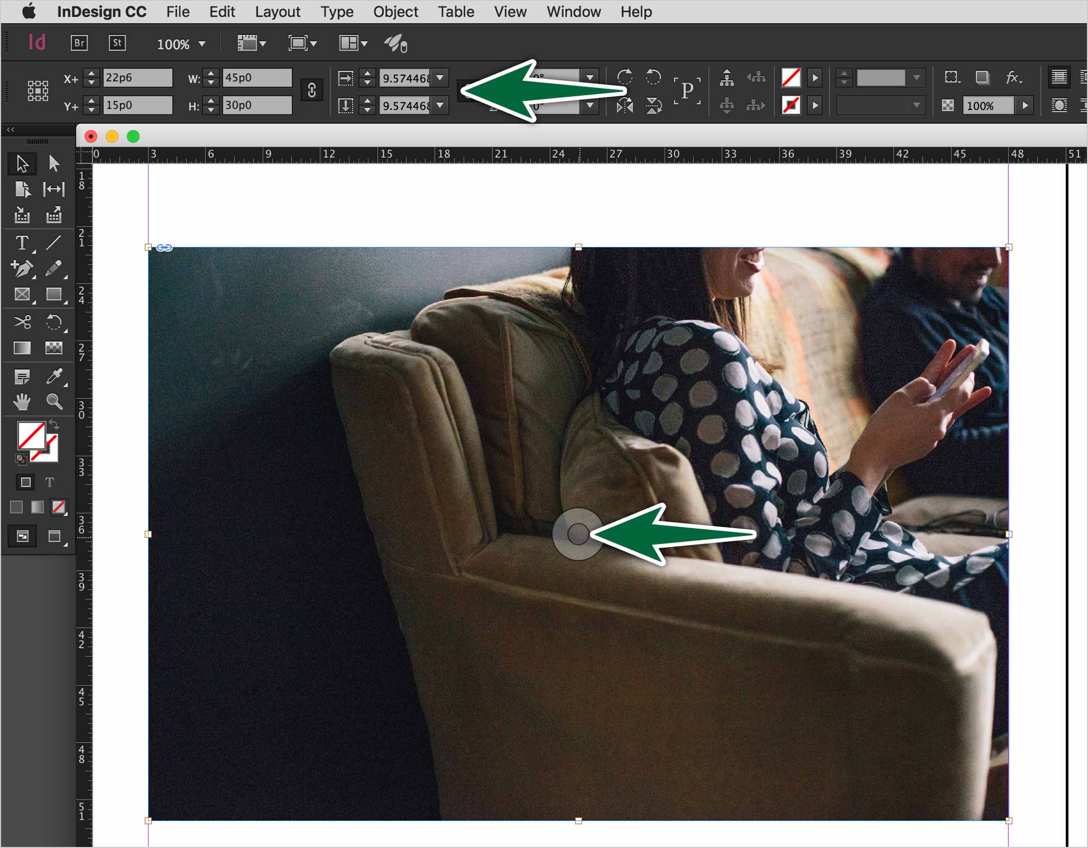Open the Layout menu
Image resolution: width=1088 pixels, height=848 pixels.
[x=277, y=11]
